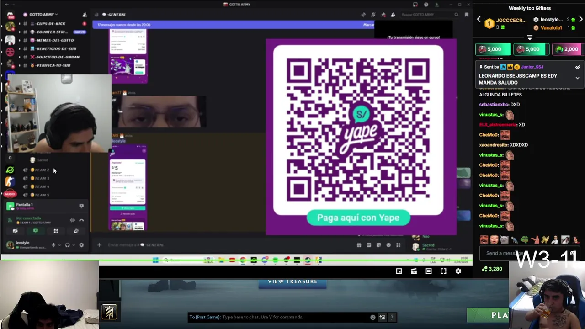Image resolution: width=585 pixels, height=329 pixels.
Task: Open the sticker picker in Discord message bar
Action: pyautogui.click(x=378, y=245)
